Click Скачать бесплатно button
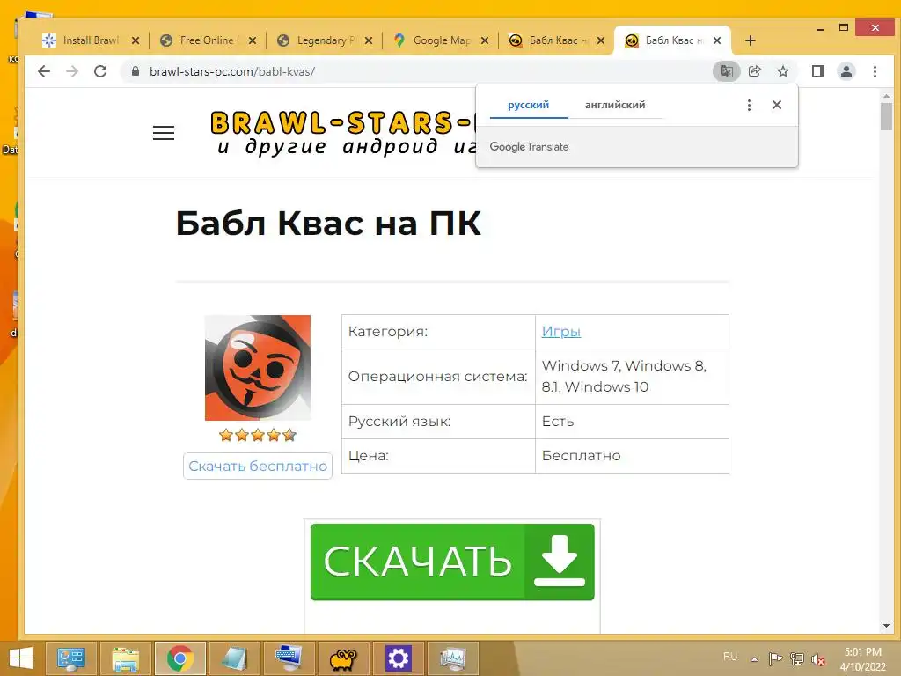Screen dimensions: 901x676 [x=258, y=466]
